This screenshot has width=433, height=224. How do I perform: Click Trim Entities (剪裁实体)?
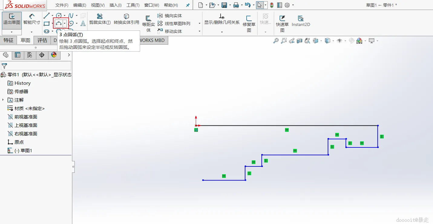[x=100, y=19]
